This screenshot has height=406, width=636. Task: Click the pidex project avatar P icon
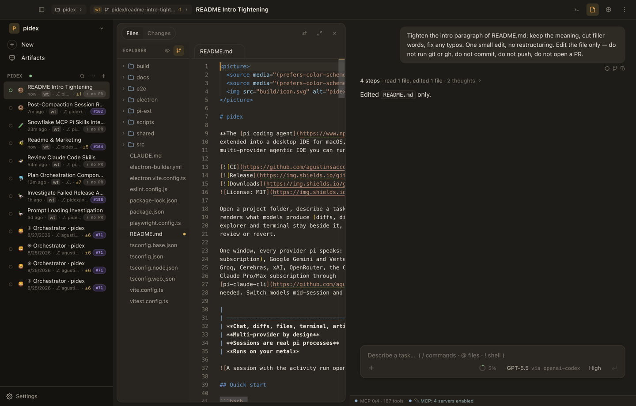coord(14,28)
